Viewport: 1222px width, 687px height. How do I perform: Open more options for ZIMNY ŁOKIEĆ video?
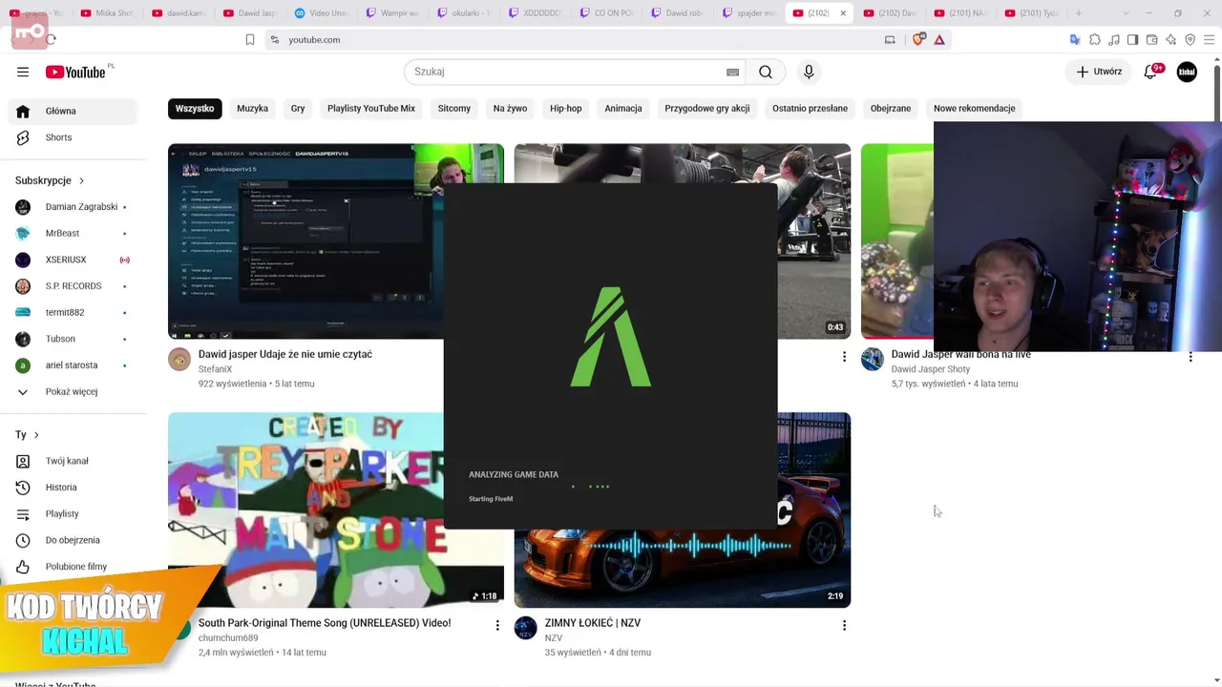[844, 625]
